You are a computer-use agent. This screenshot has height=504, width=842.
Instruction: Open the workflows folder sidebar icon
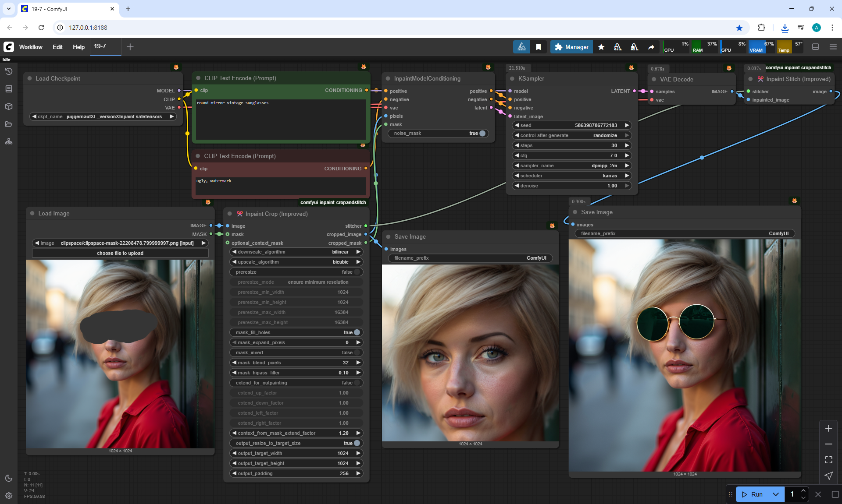(9, 124)
